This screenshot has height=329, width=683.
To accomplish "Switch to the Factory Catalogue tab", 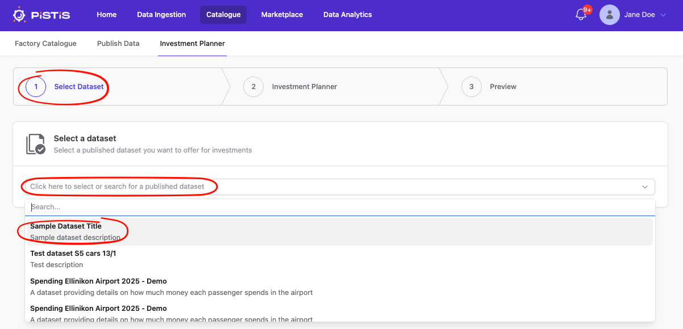I will tap(45, 43).
